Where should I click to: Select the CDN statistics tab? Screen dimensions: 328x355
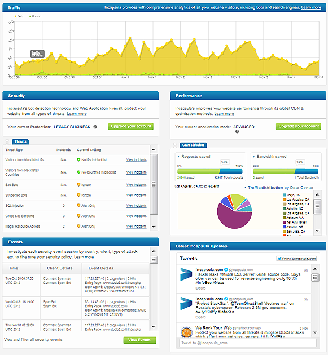pos(193,145)
